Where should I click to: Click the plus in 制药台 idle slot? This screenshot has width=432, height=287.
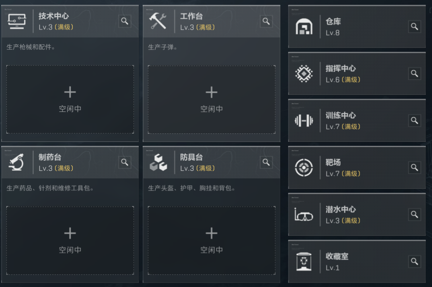pos(70,233)
